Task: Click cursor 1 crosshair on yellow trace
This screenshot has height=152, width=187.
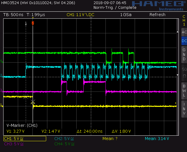Action: (26, 96)
